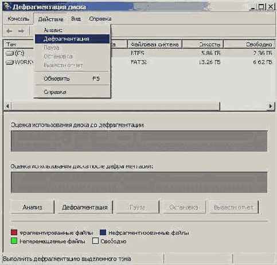Click the left arrow of the horizontal scrollbar
This screenshot has height=265, width=277.
click(7, 106)
